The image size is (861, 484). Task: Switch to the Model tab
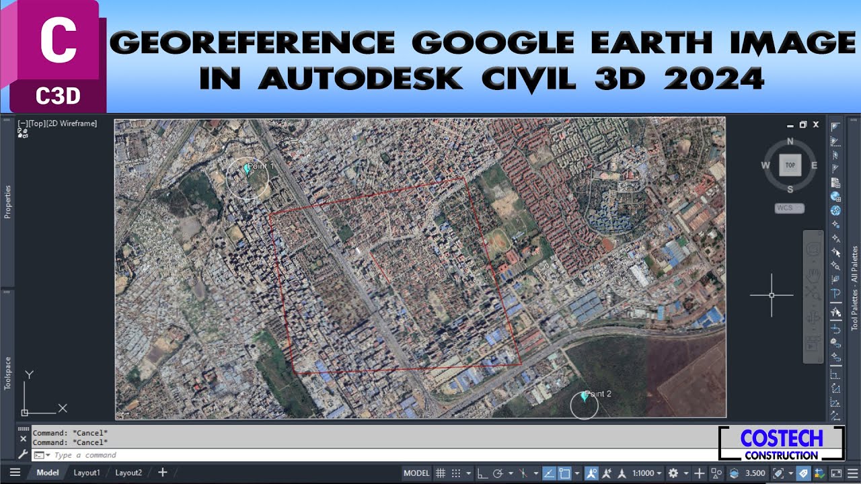[48, 473]
